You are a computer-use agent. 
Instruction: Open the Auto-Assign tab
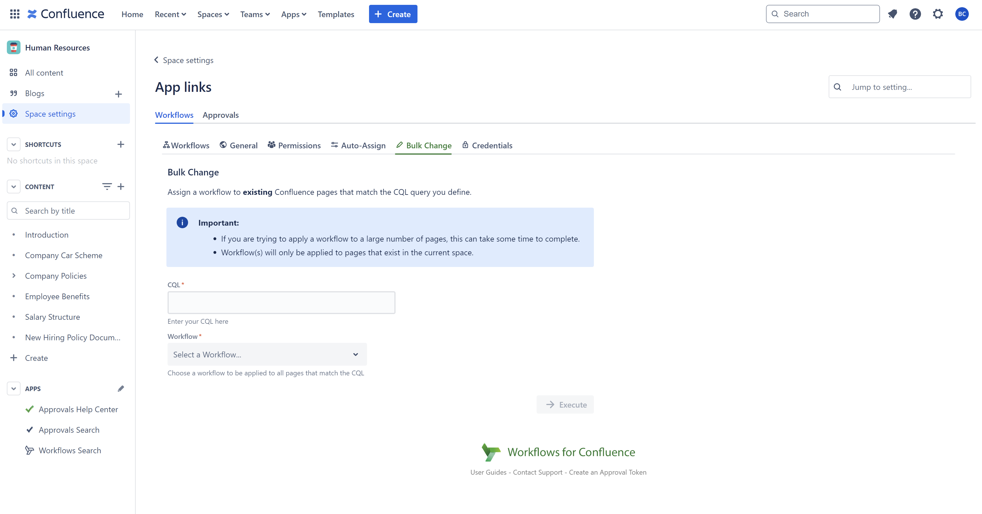point(358,145)
